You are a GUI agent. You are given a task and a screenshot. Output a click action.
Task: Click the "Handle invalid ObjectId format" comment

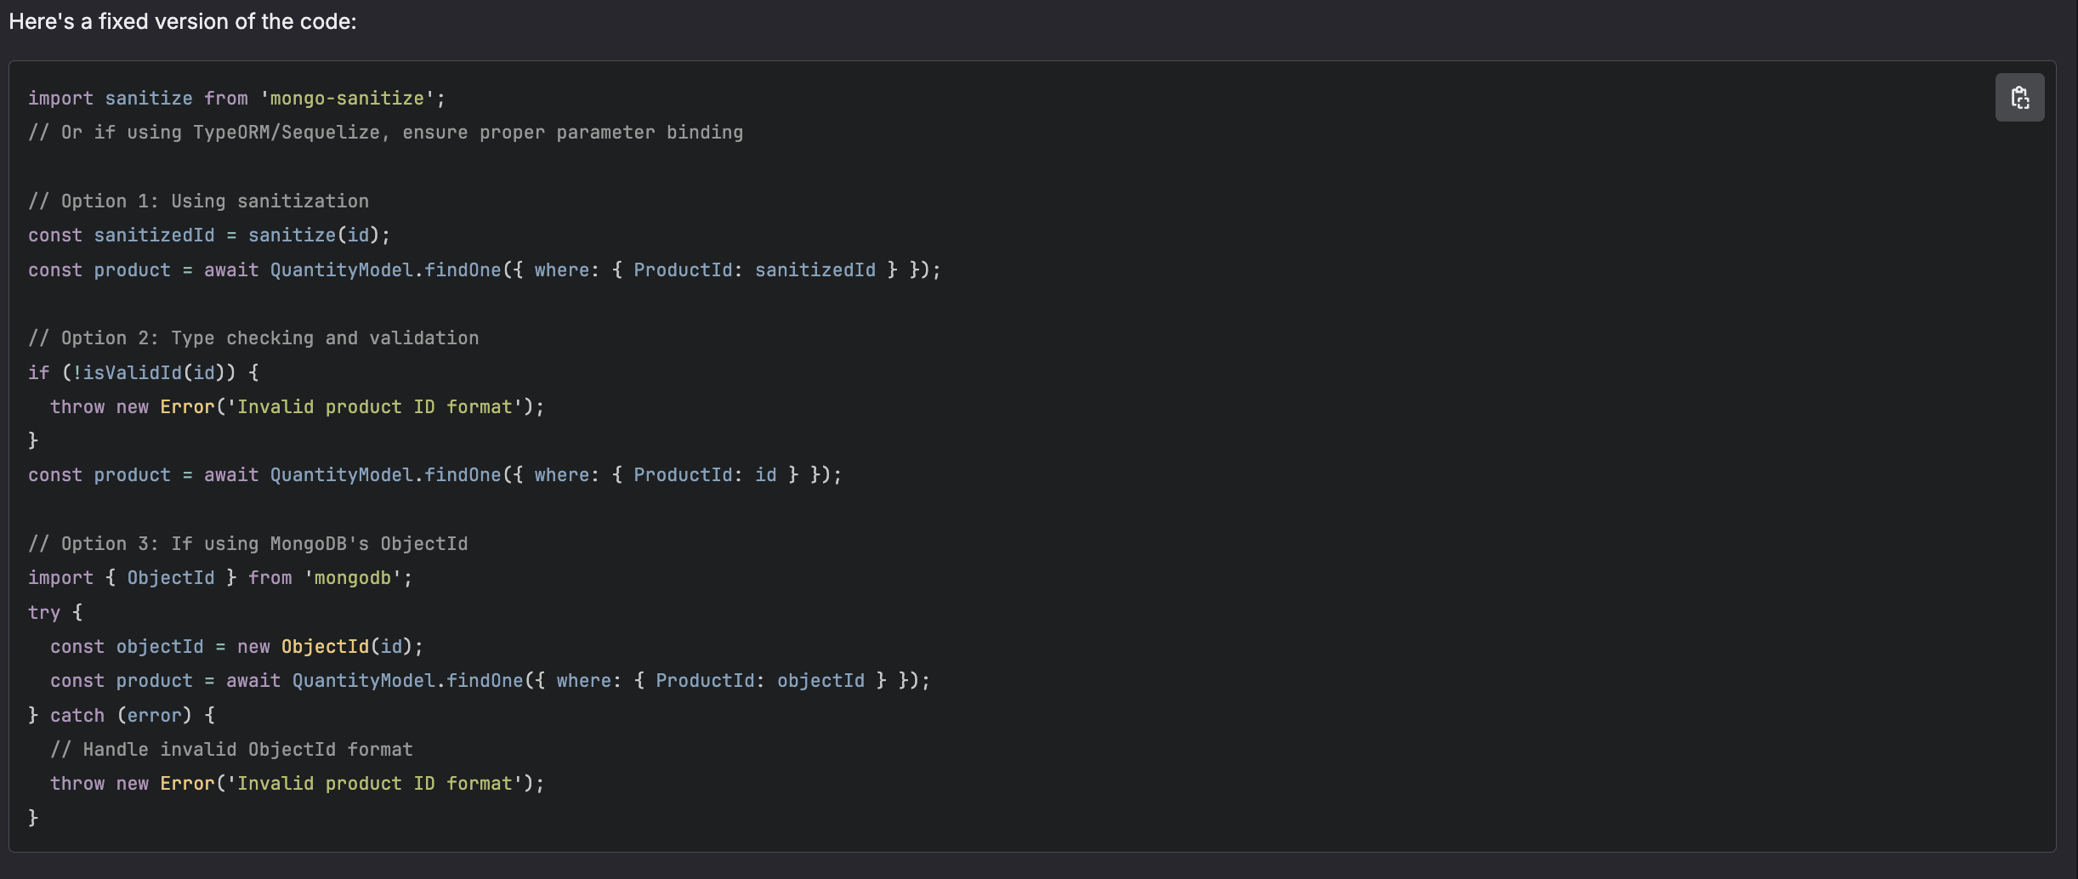(x=231, y=750)
